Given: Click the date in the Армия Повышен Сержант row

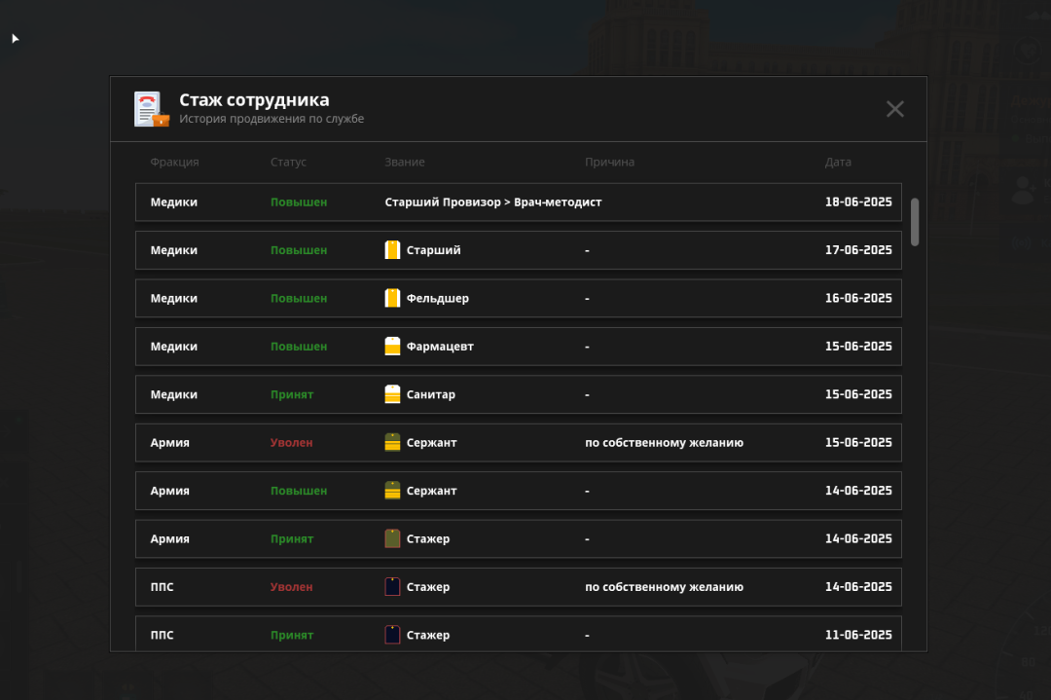Looking at the screenshot, I should click(x=858, y=491).
